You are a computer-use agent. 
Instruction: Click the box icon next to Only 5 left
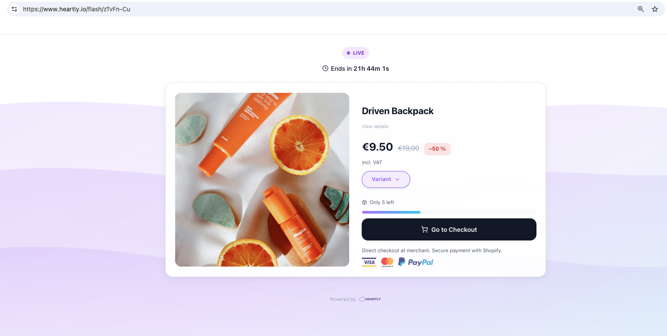(364, 202)
